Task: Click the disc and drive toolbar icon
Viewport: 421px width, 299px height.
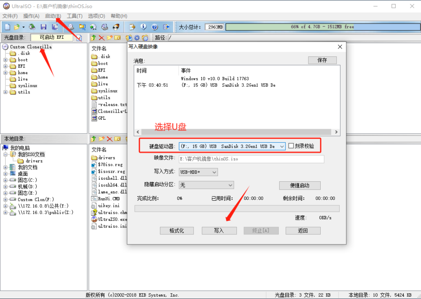Action: pyautogui.click(x=105, y=27)
